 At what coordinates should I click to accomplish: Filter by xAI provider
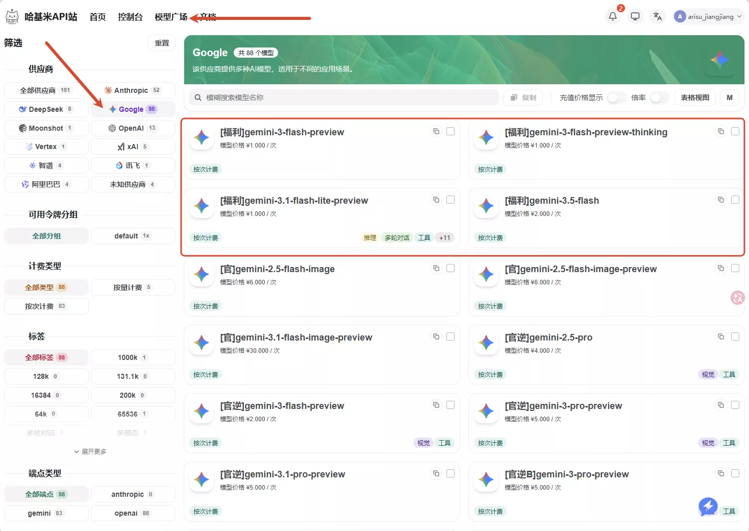pyautogui.click(x=133, y=147)
